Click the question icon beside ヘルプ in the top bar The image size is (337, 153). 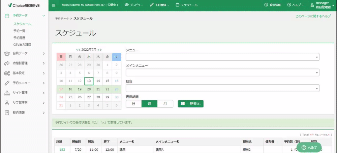(x=289, y=5)
